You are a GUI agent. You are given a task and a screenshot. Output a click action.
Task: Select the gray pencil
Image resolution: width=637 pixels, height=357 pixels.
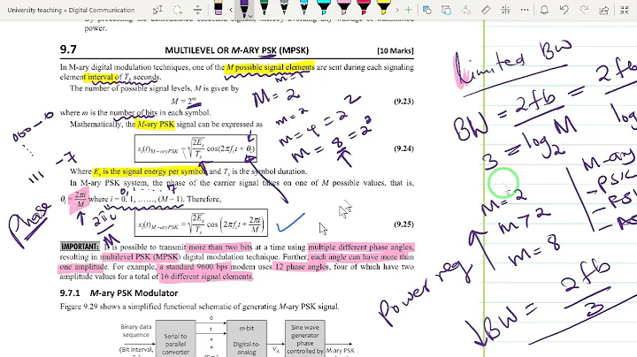click(x=284, y=8)
